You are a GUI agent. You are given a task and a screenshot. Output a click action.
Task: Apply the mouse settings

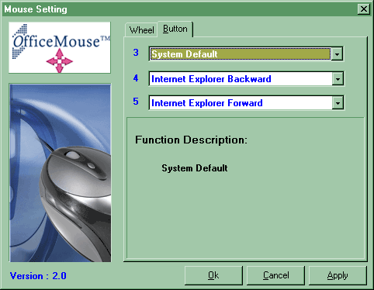pos(338,275)
